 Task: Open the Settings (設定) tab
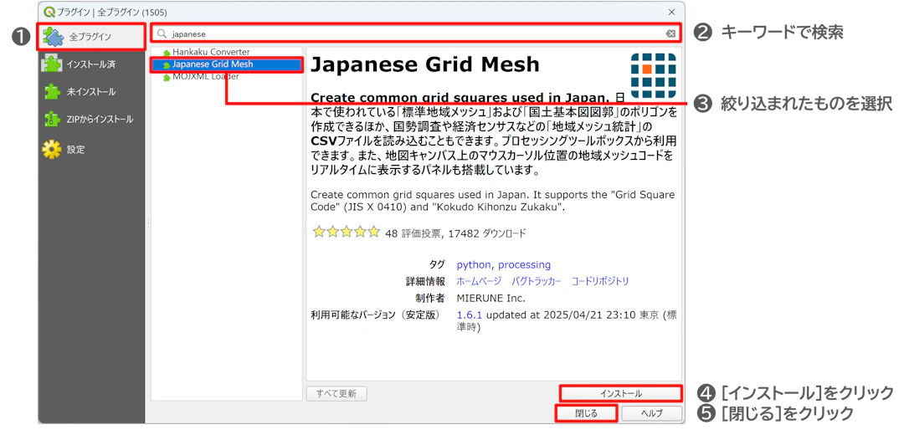tap(92, 149)
